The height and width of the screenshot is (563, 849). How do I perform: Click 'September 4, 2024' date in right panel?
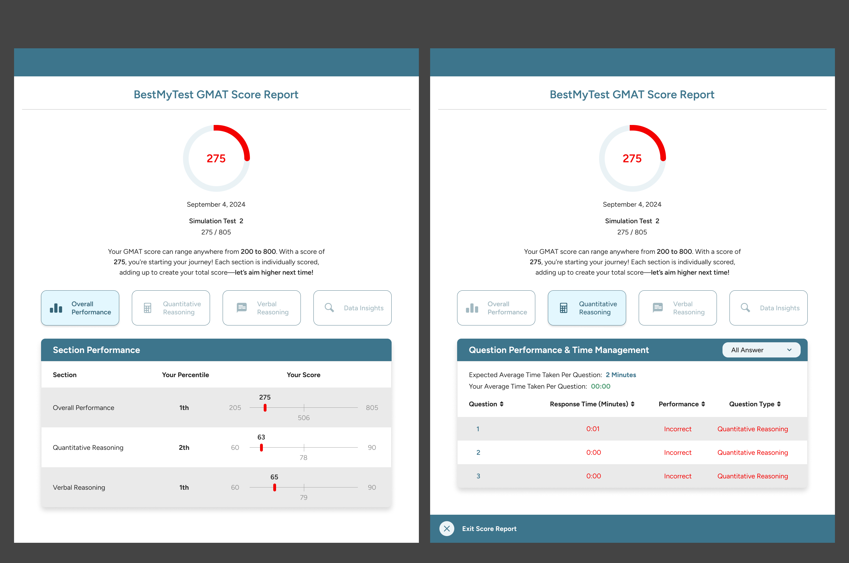pos(632,204)
